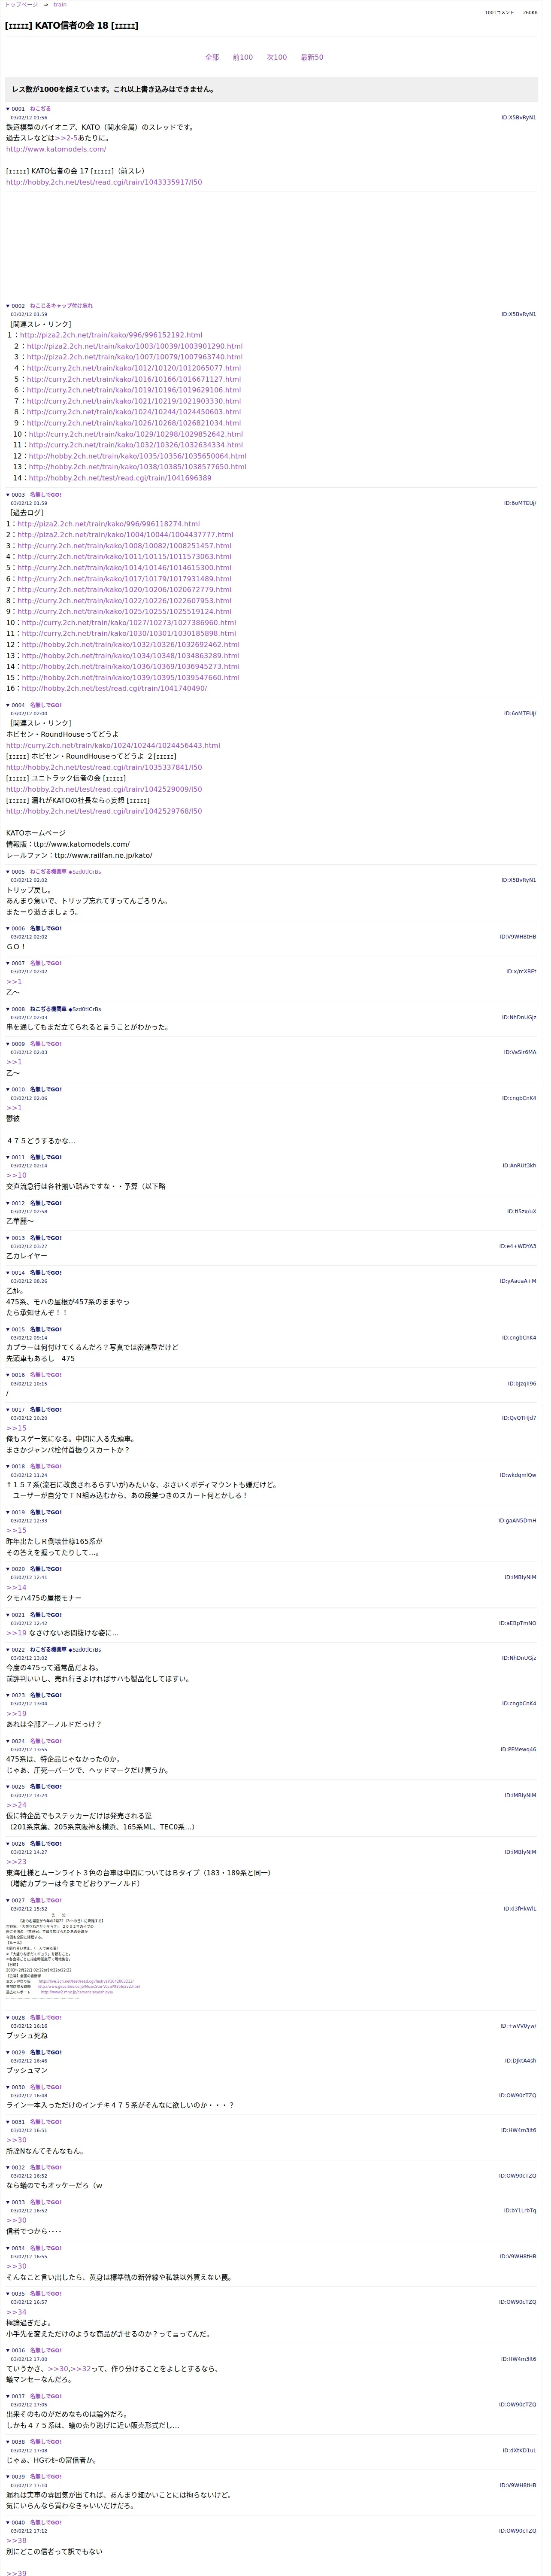The width and height of the screenshot is (551, 2576).
Task: Click the 260KB size text
Action: click(x=530, y=13)
